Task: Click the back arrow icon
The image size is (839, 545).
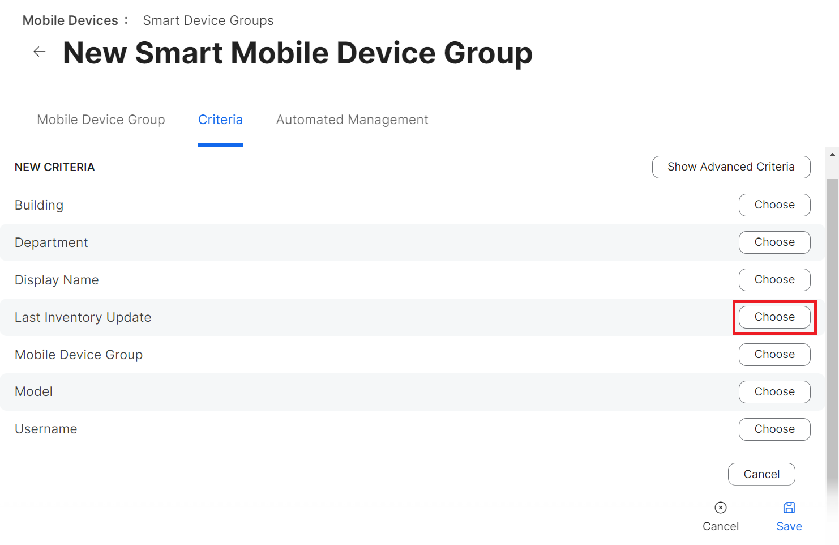Action: (39, 52)
